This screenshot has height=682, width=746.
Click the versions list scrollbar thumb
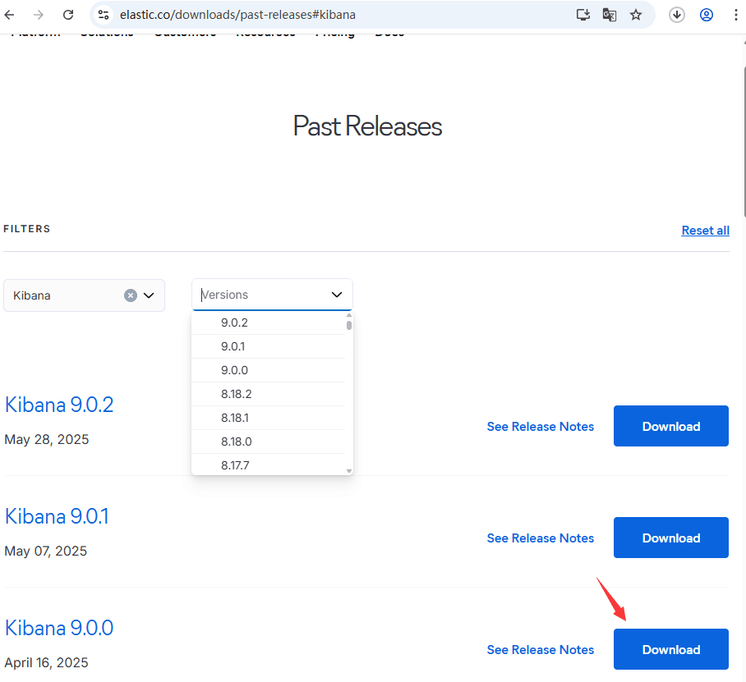(x=349, y=325)
